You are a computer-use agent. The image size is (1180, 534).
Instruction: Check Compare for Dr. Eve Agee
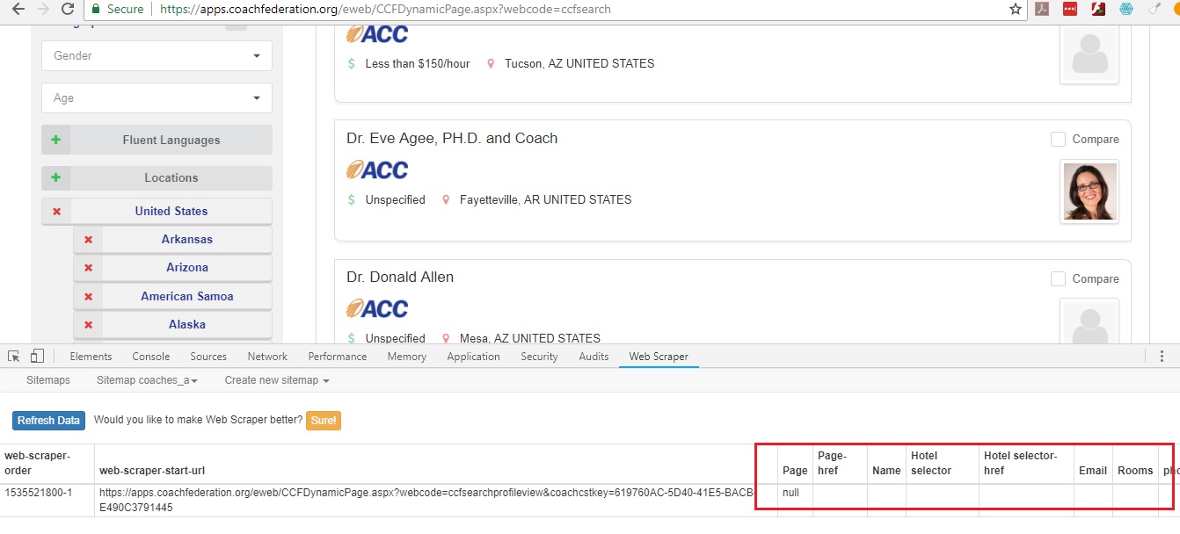pos(1059,140)
